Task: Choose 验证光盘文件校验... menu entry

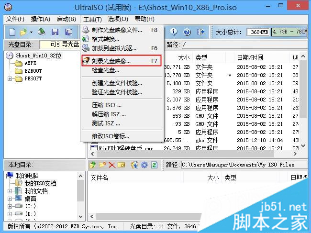Action: pyautogui.click(x=122, y=92)
